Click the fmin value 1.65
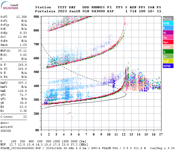Viewport: 175px width, 150px height. 23,45
